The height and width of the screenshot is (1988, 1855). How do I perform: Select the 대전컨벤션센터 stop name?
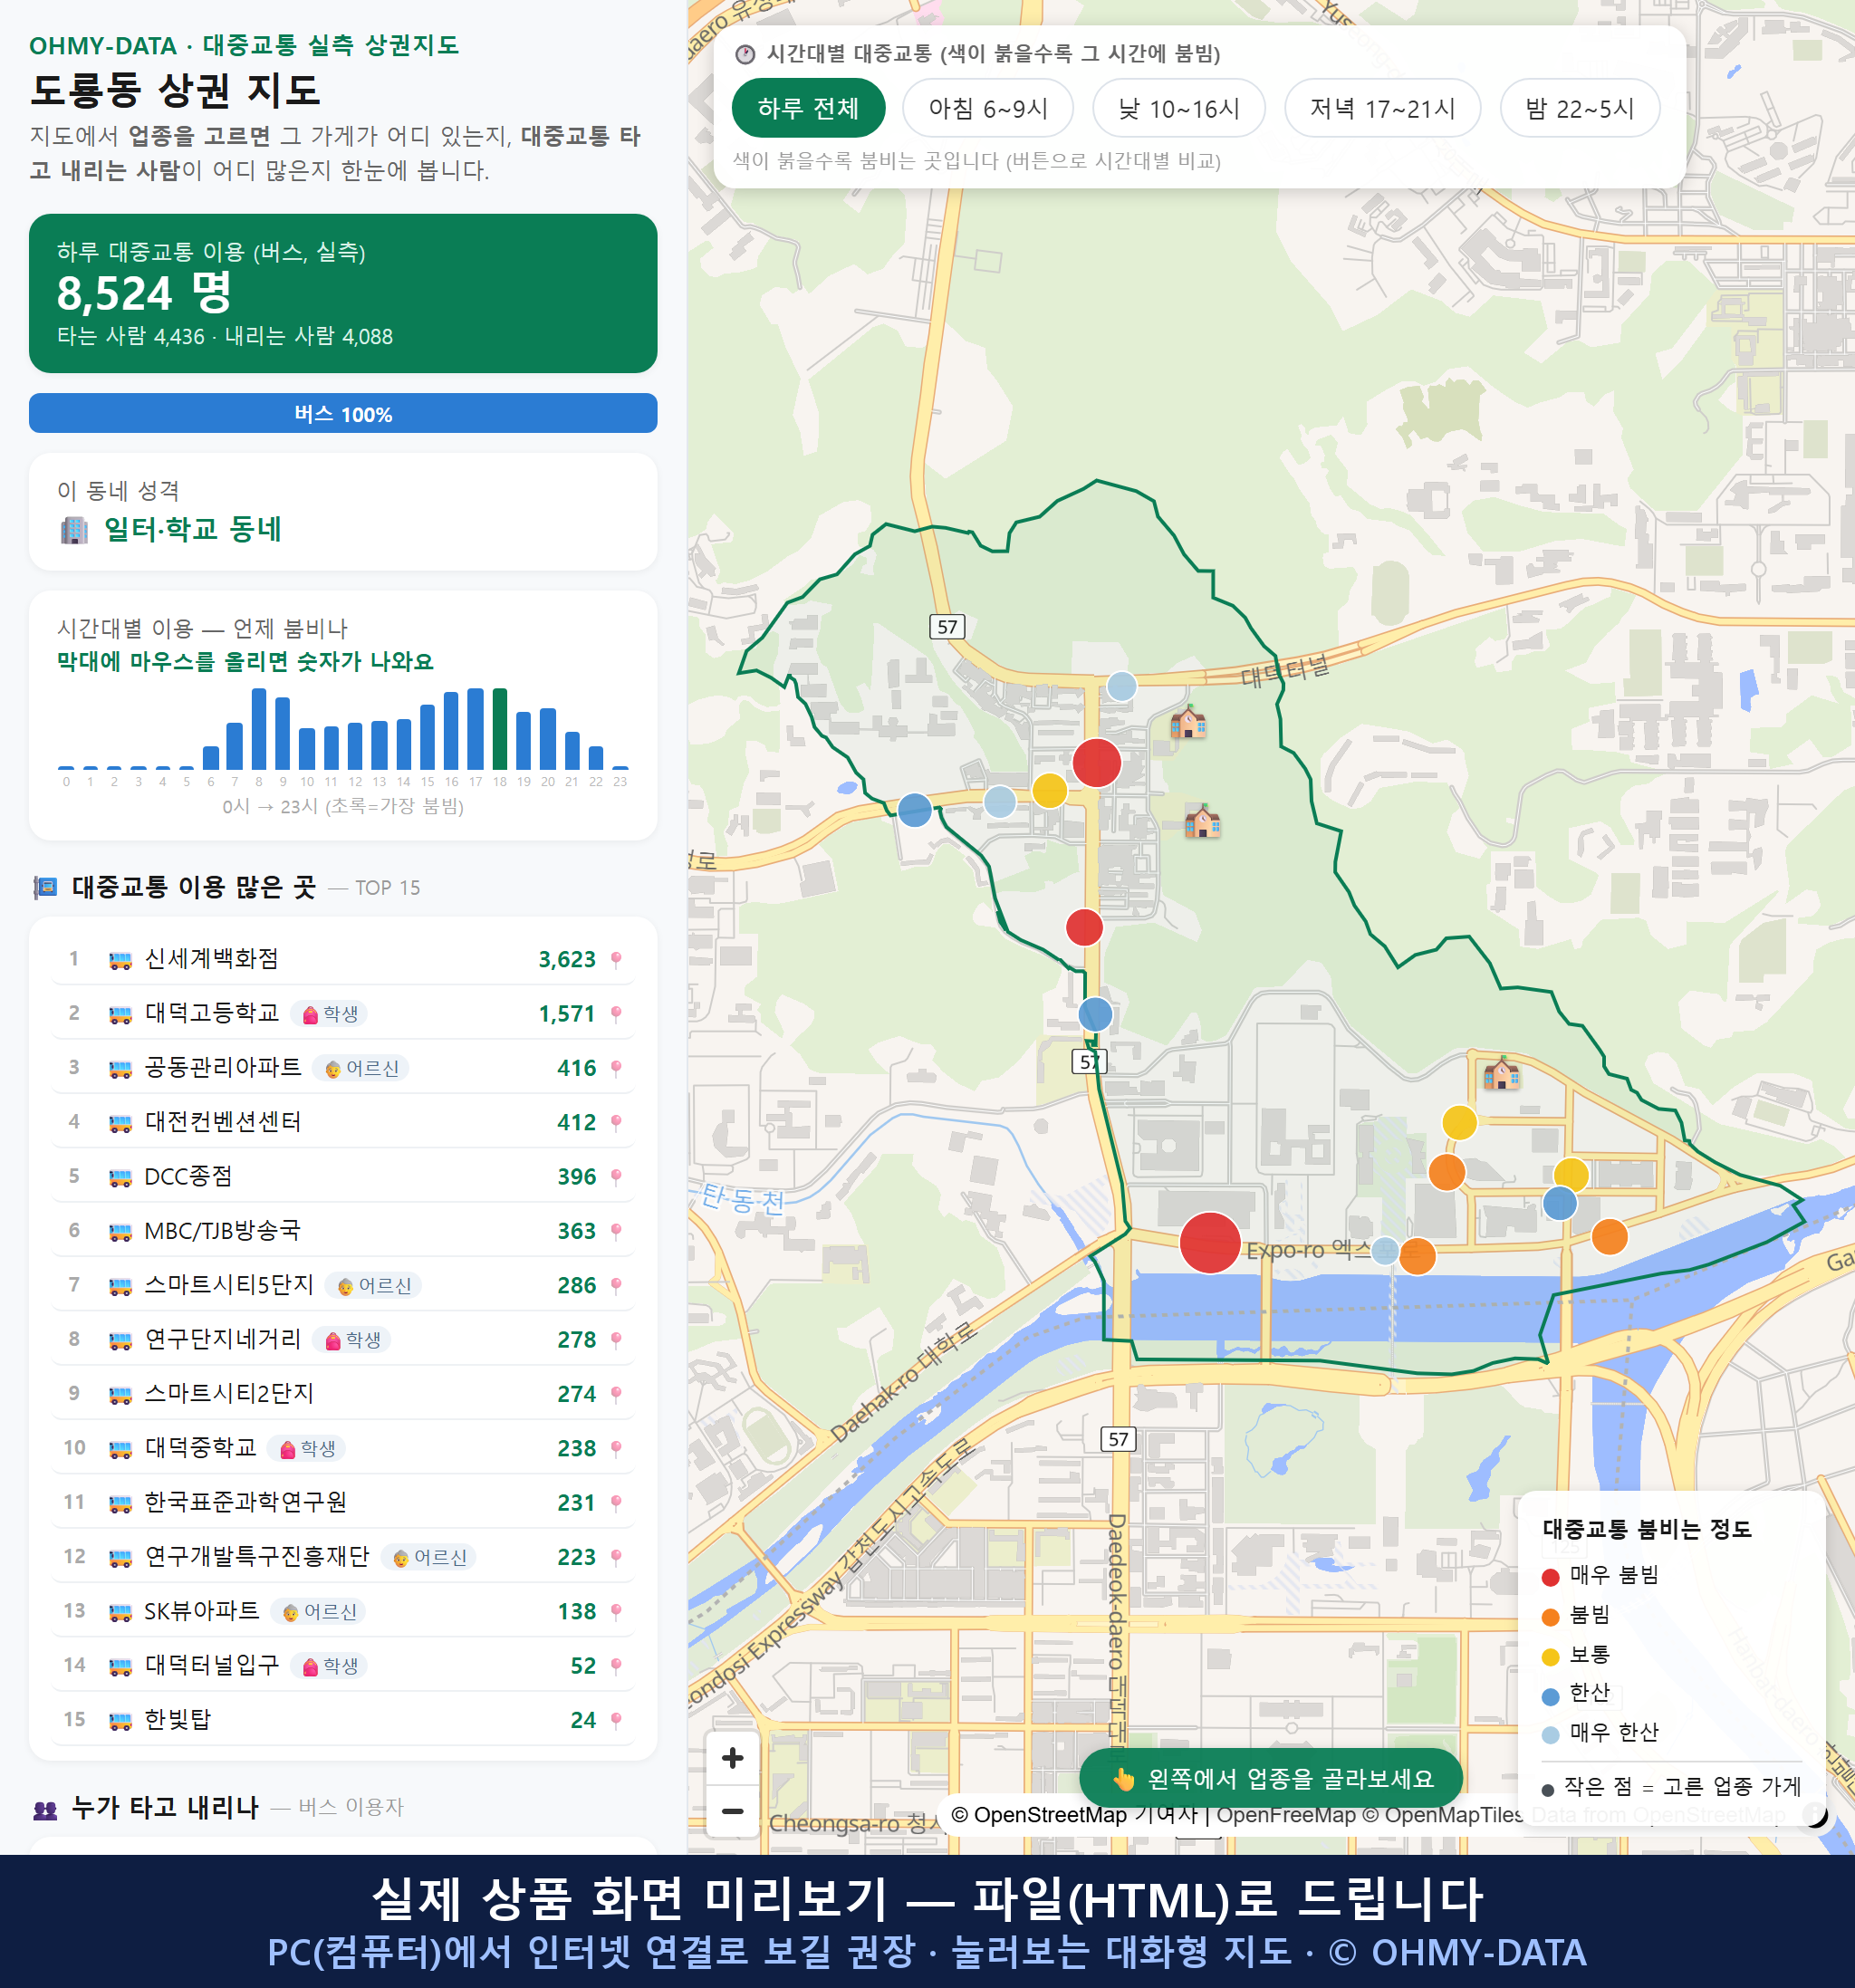223,1122
